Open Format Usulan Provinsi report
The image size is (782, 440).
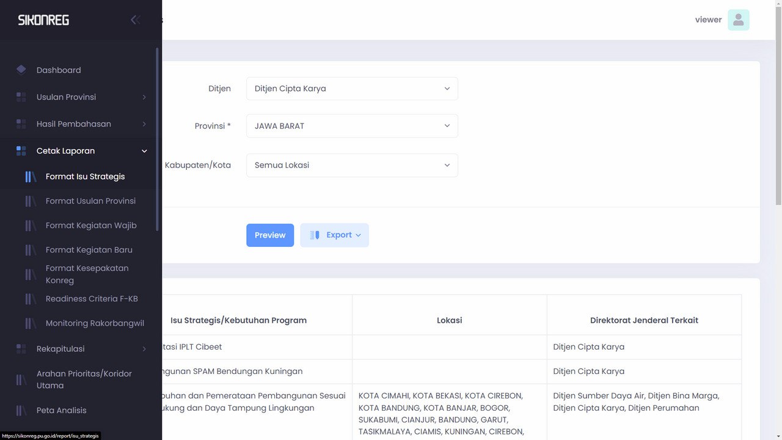pyautogui.click(x=90, y=201)
